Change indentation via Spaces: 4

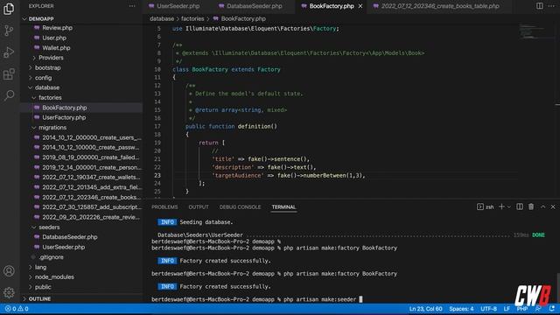[x=461, y=309]
